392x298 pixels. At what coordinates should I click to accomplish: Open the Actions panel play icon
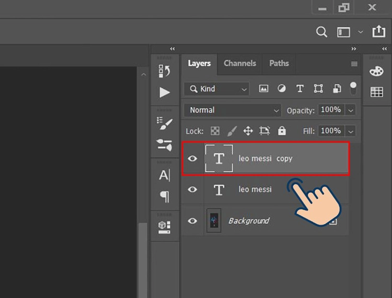(165, 92)
